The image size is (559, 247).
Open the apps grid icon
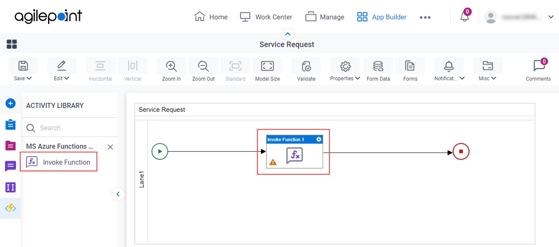tap(12, 44)
